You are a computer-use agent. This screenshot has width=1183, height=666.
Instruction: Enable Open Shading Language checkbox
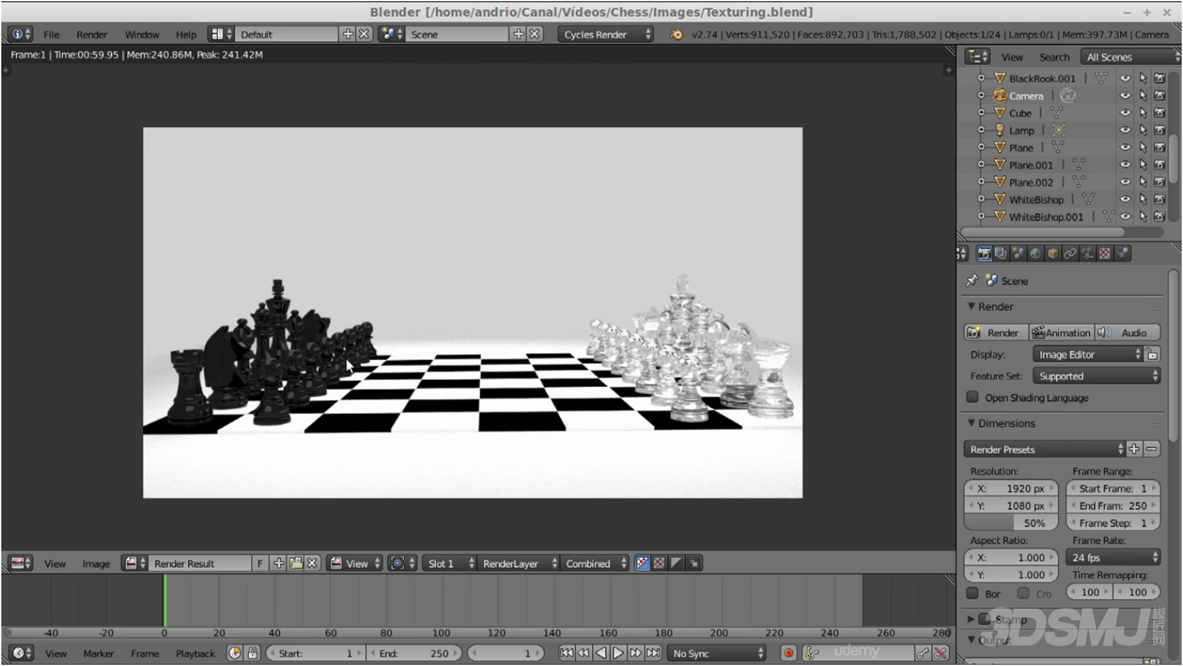click(973, 397)
